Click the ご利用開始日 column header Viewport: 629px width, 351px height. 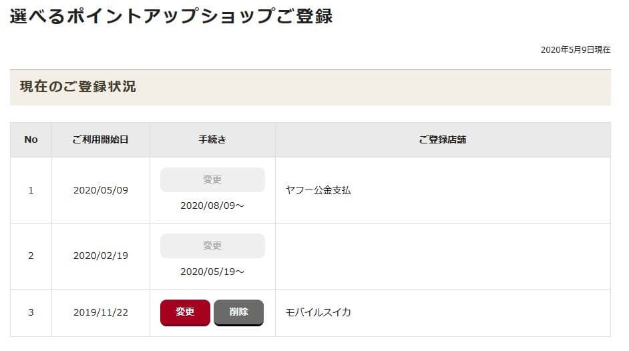click(100, 139)
